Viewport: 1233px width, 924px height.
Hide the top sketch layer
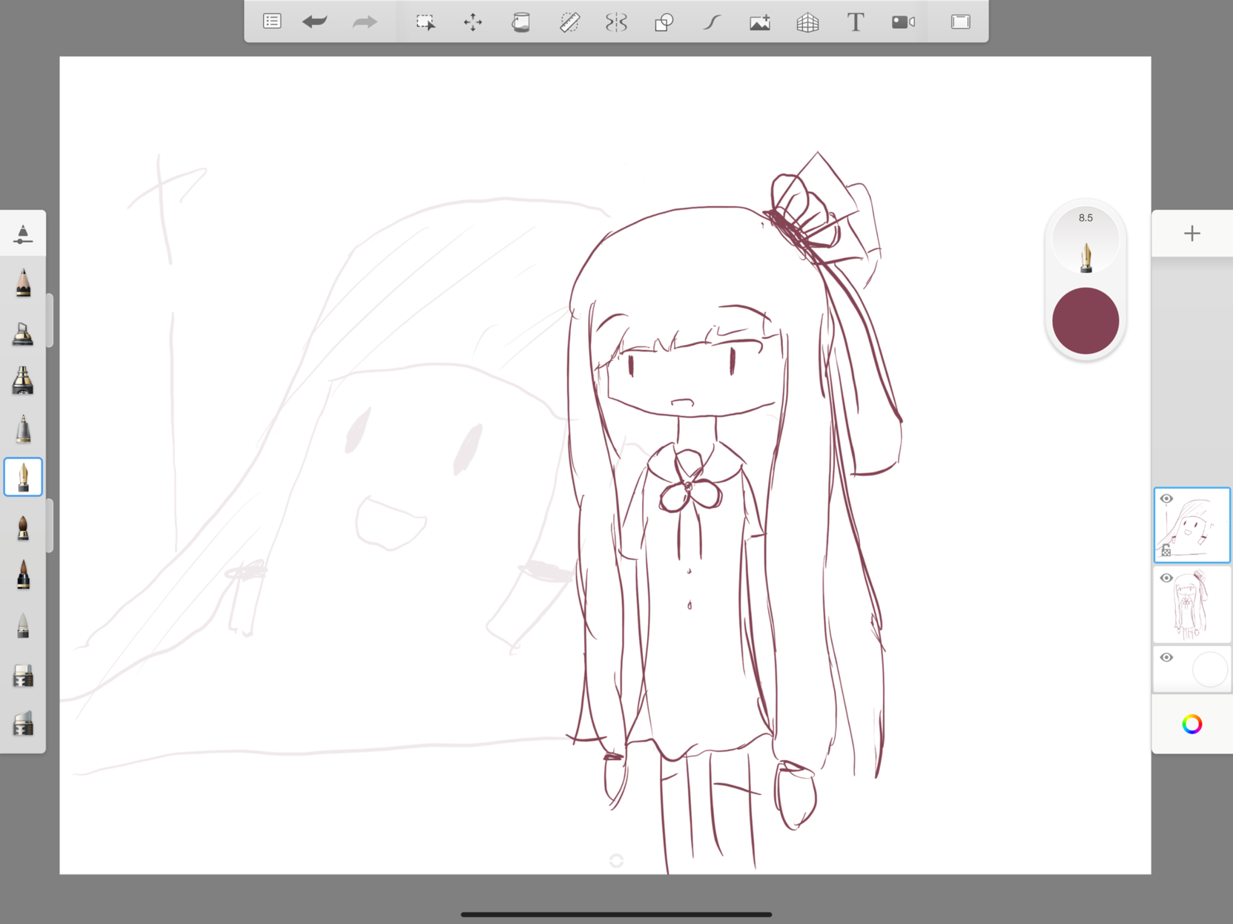(x=1166, y=499)
